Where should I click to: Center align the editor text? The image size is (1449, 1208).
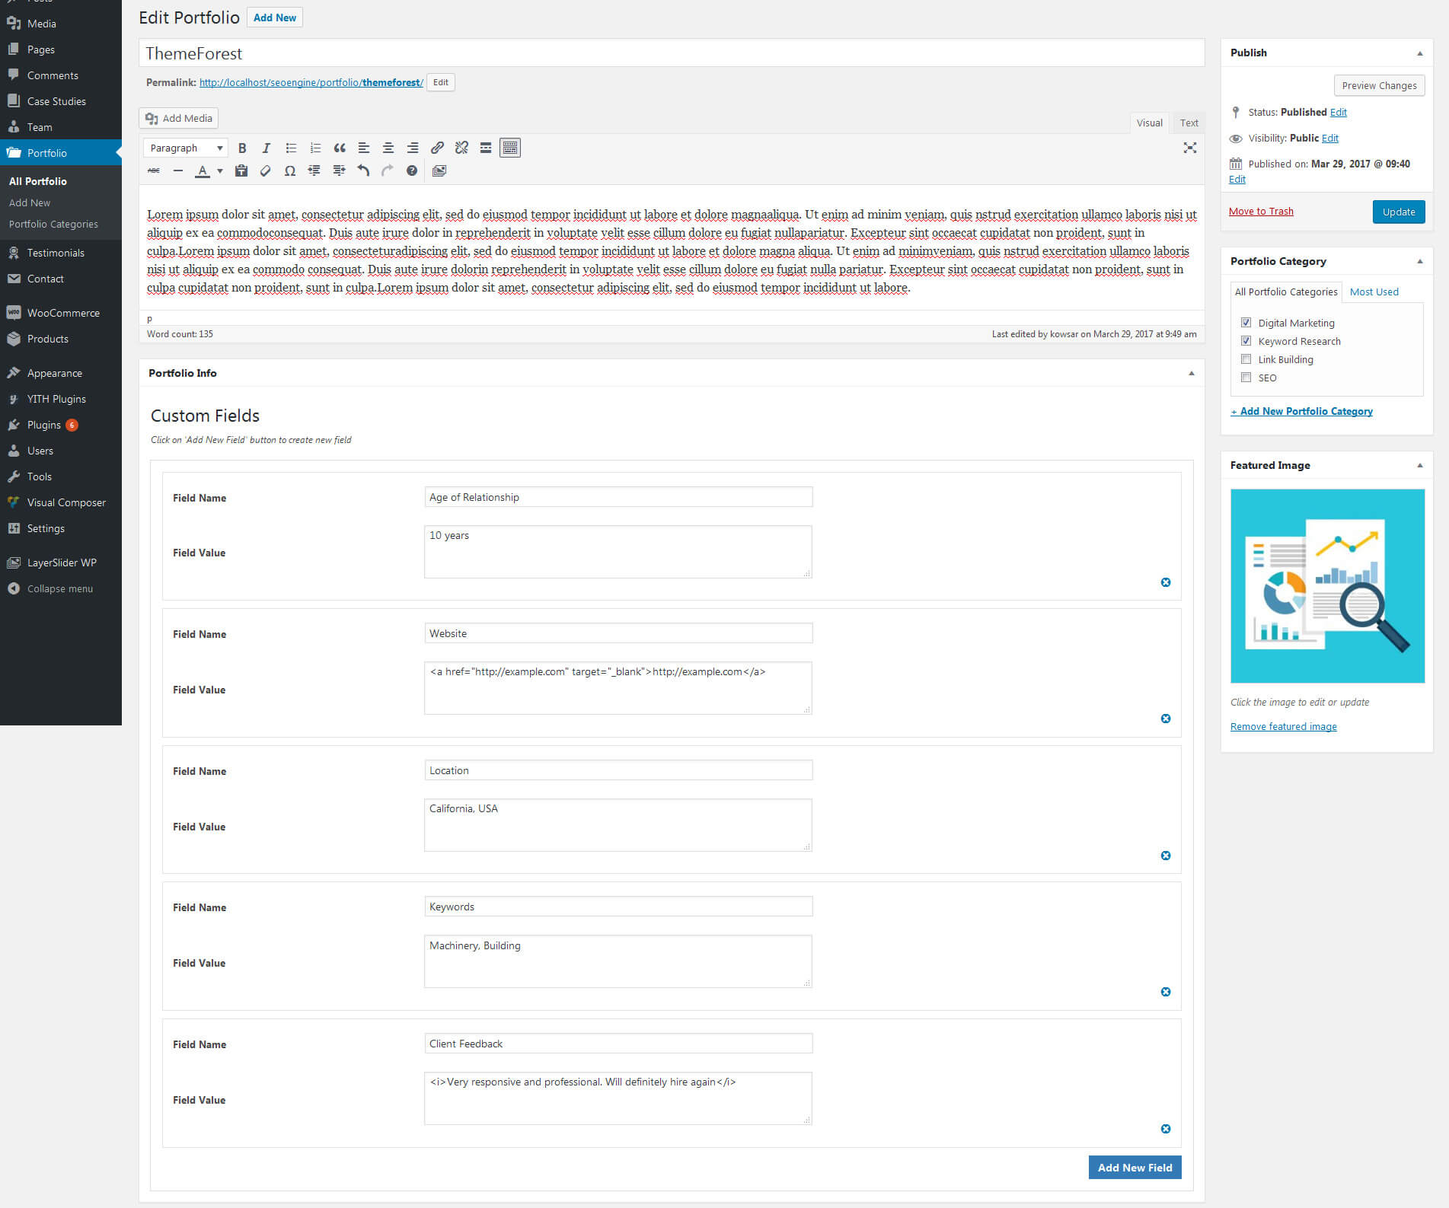[388, 148]
